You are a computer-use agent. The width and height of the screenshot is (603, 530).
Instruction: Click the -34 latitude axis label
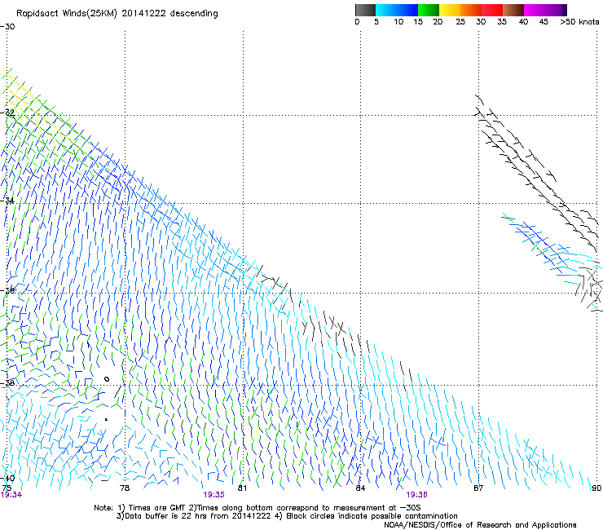click(x=7, y=201)
